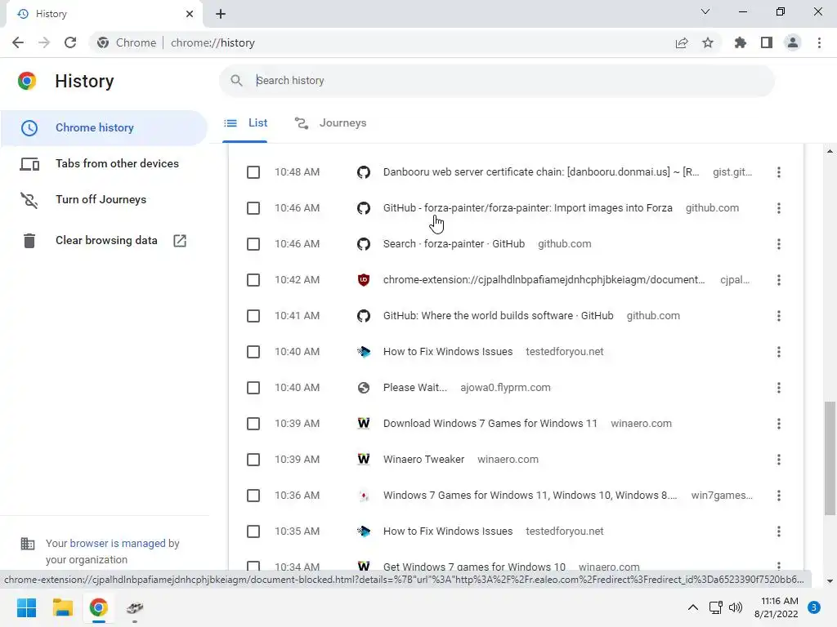
Task: Click the favicon of Windows 7 Games entry
Action: click(x=364, y=496)
